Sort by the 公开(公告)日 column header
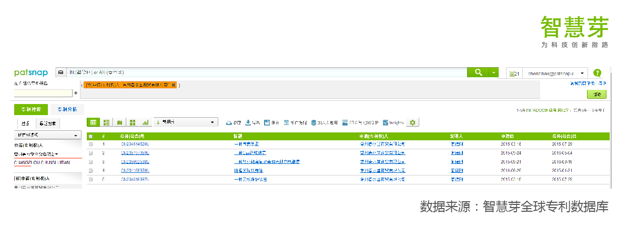Viewport: 627px width, 227px height. click(x=564, y=136)
